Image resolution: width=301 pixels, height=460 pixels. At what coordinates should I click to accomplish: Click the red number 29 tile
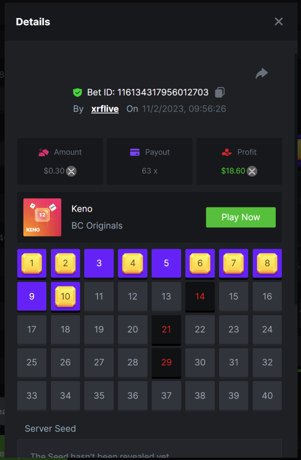click(166, 362)
